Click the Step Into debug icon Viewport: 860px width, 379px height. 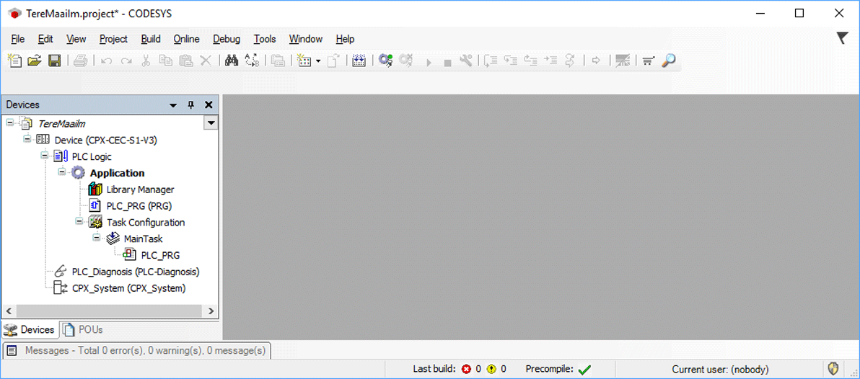[511, 61]
